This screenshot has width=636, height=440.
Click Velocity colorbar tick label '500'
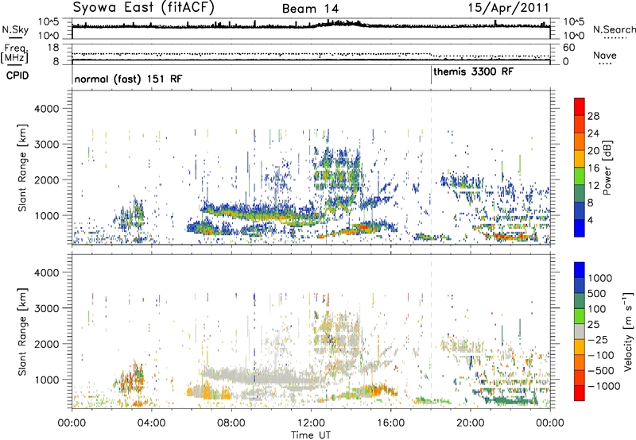[x=597, y=293]
